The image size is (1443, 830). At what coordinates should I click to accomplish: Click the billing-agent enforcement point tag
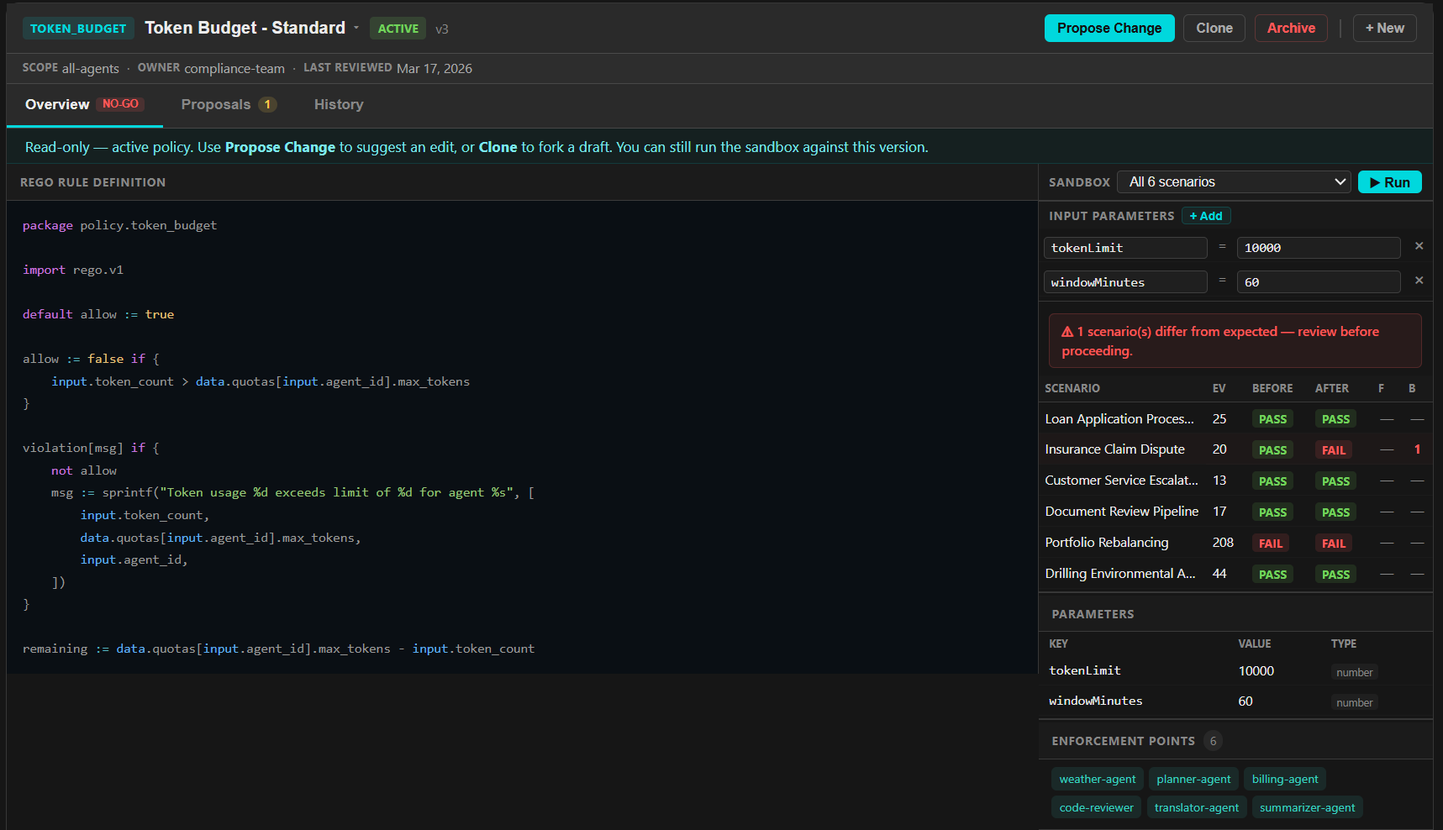(x=1284, y=780)
